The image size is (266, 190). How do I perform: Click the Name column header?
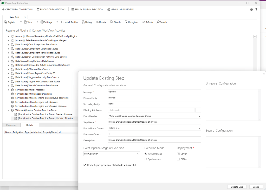point(8,132)
